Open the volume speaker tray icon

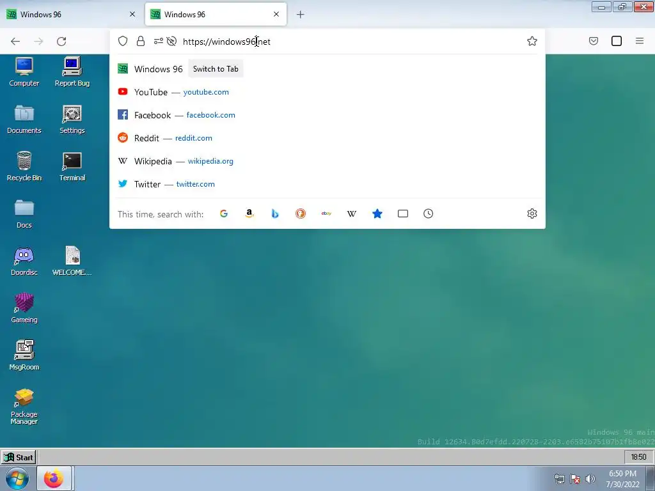pyautogui.click(x=590, y=479)
